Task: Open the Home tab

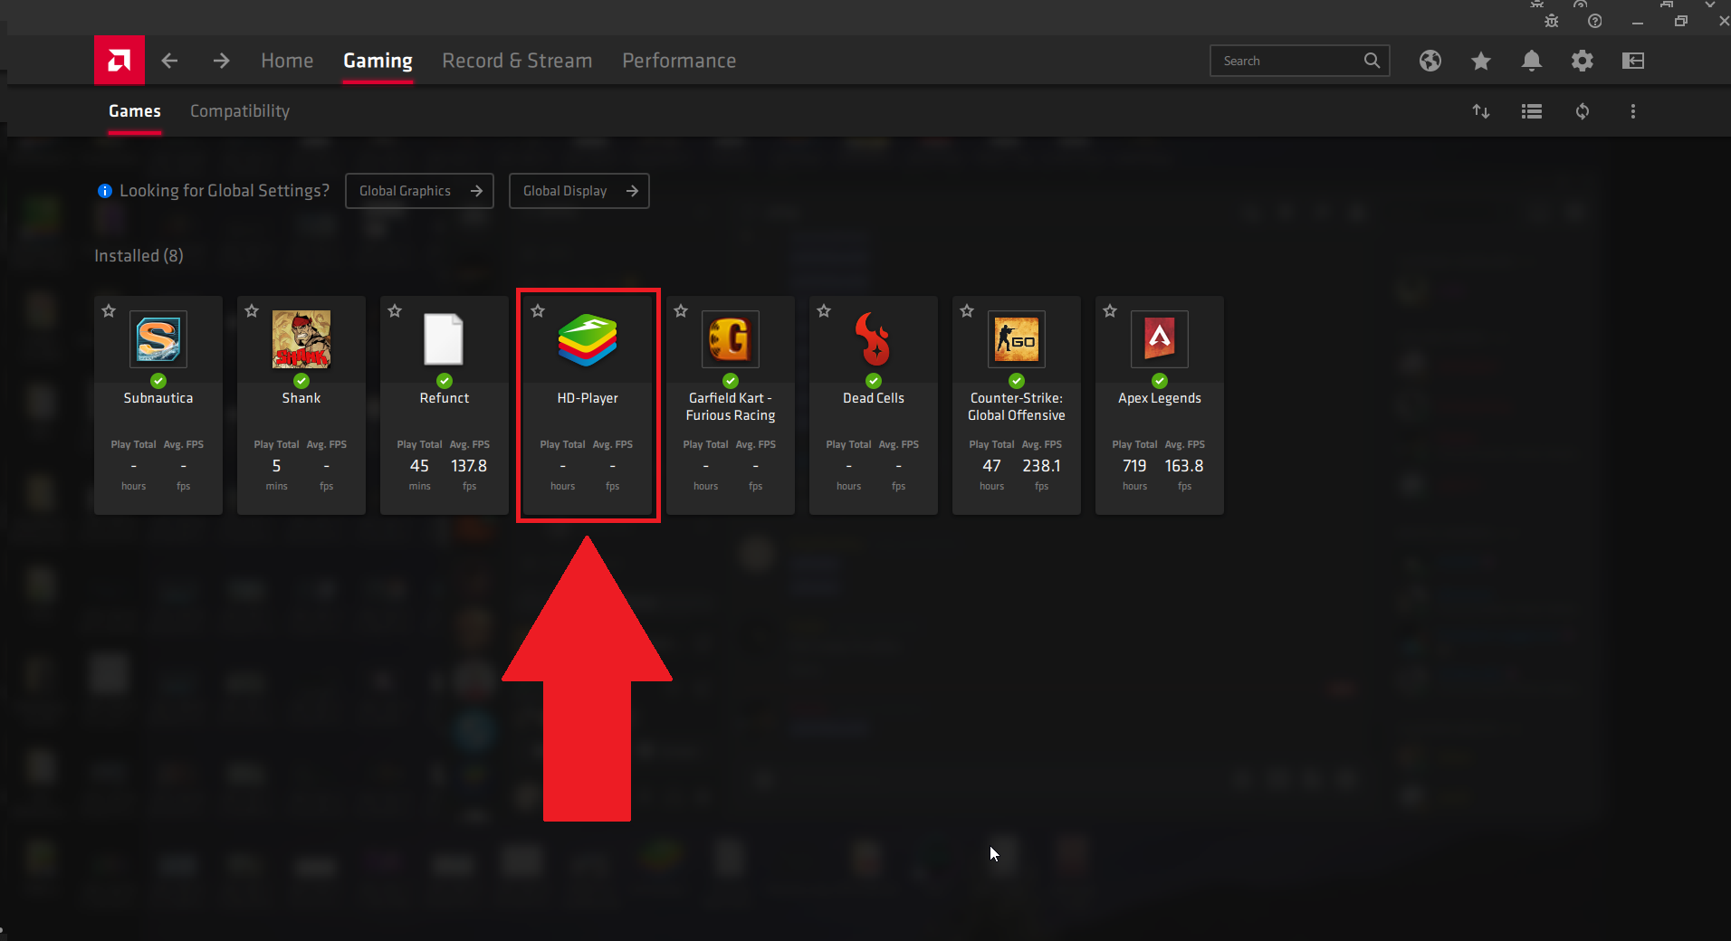Action: pyautogui.click(x=287, y=61)
